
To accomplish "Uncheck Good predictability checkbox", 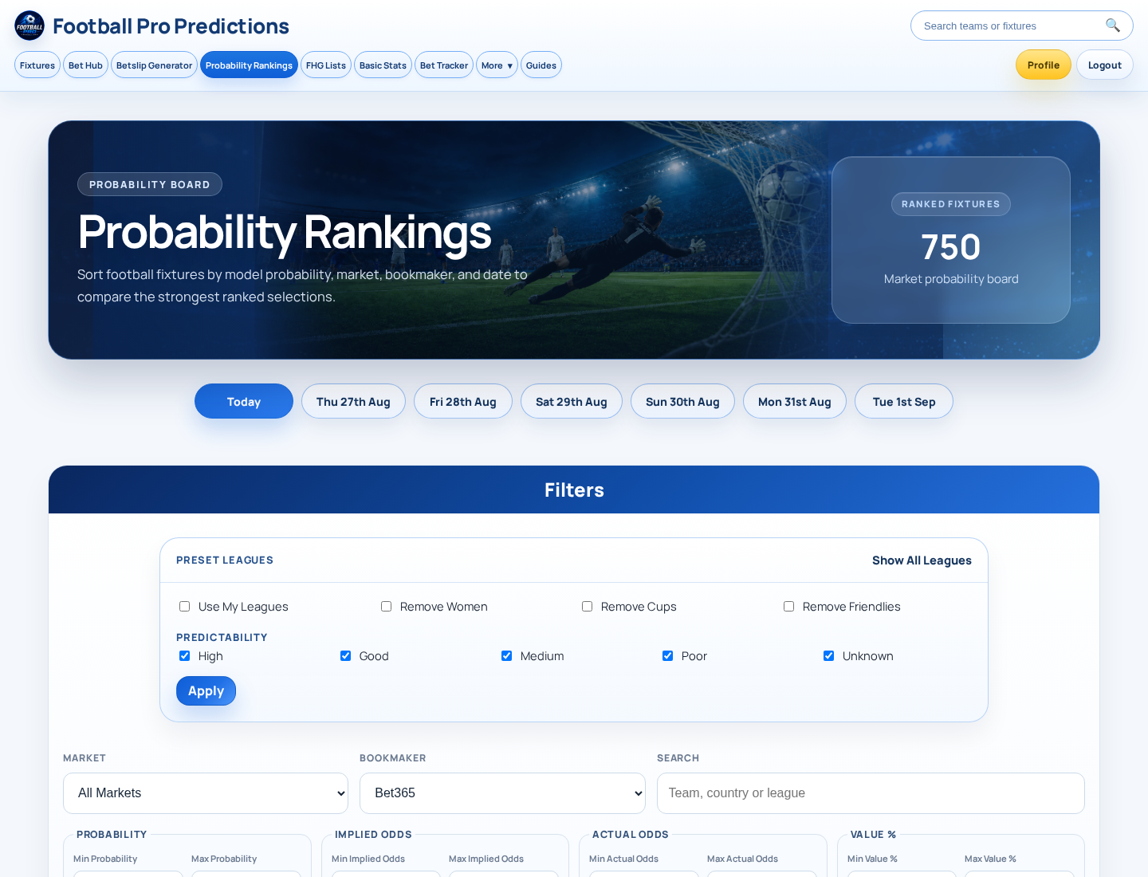I will [x=345, y=656].
